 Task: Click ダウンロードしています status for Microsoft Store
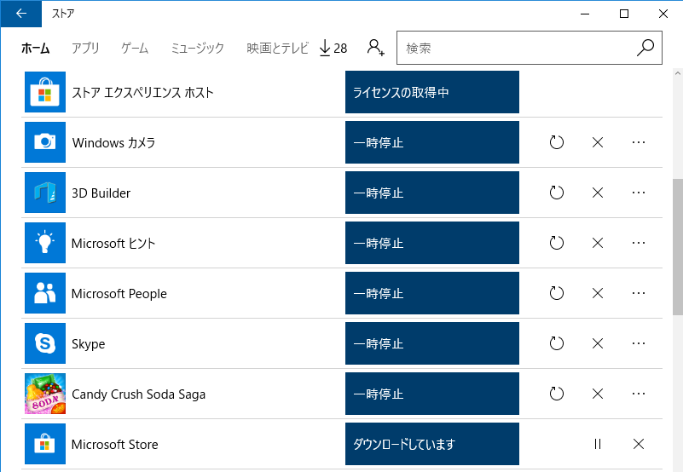432,444
